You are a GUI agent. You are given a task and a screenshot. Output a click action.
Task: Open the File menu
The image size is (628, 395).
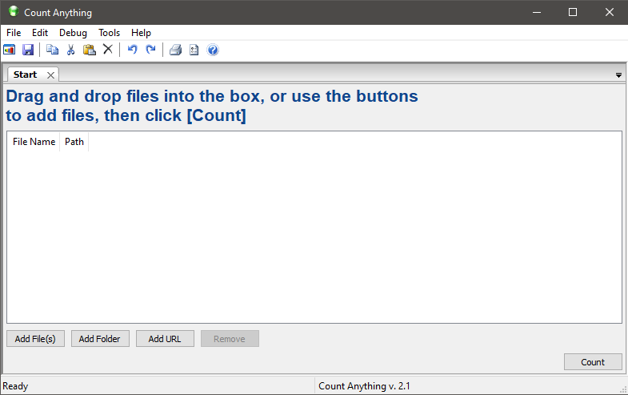pyautogui.click(x=14, y=33)
